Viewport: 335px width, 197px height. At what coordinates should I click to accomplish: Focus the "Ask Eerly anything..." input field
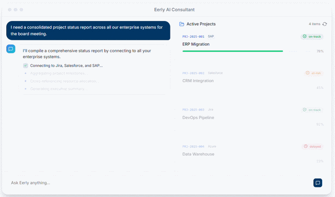[159, 183]
